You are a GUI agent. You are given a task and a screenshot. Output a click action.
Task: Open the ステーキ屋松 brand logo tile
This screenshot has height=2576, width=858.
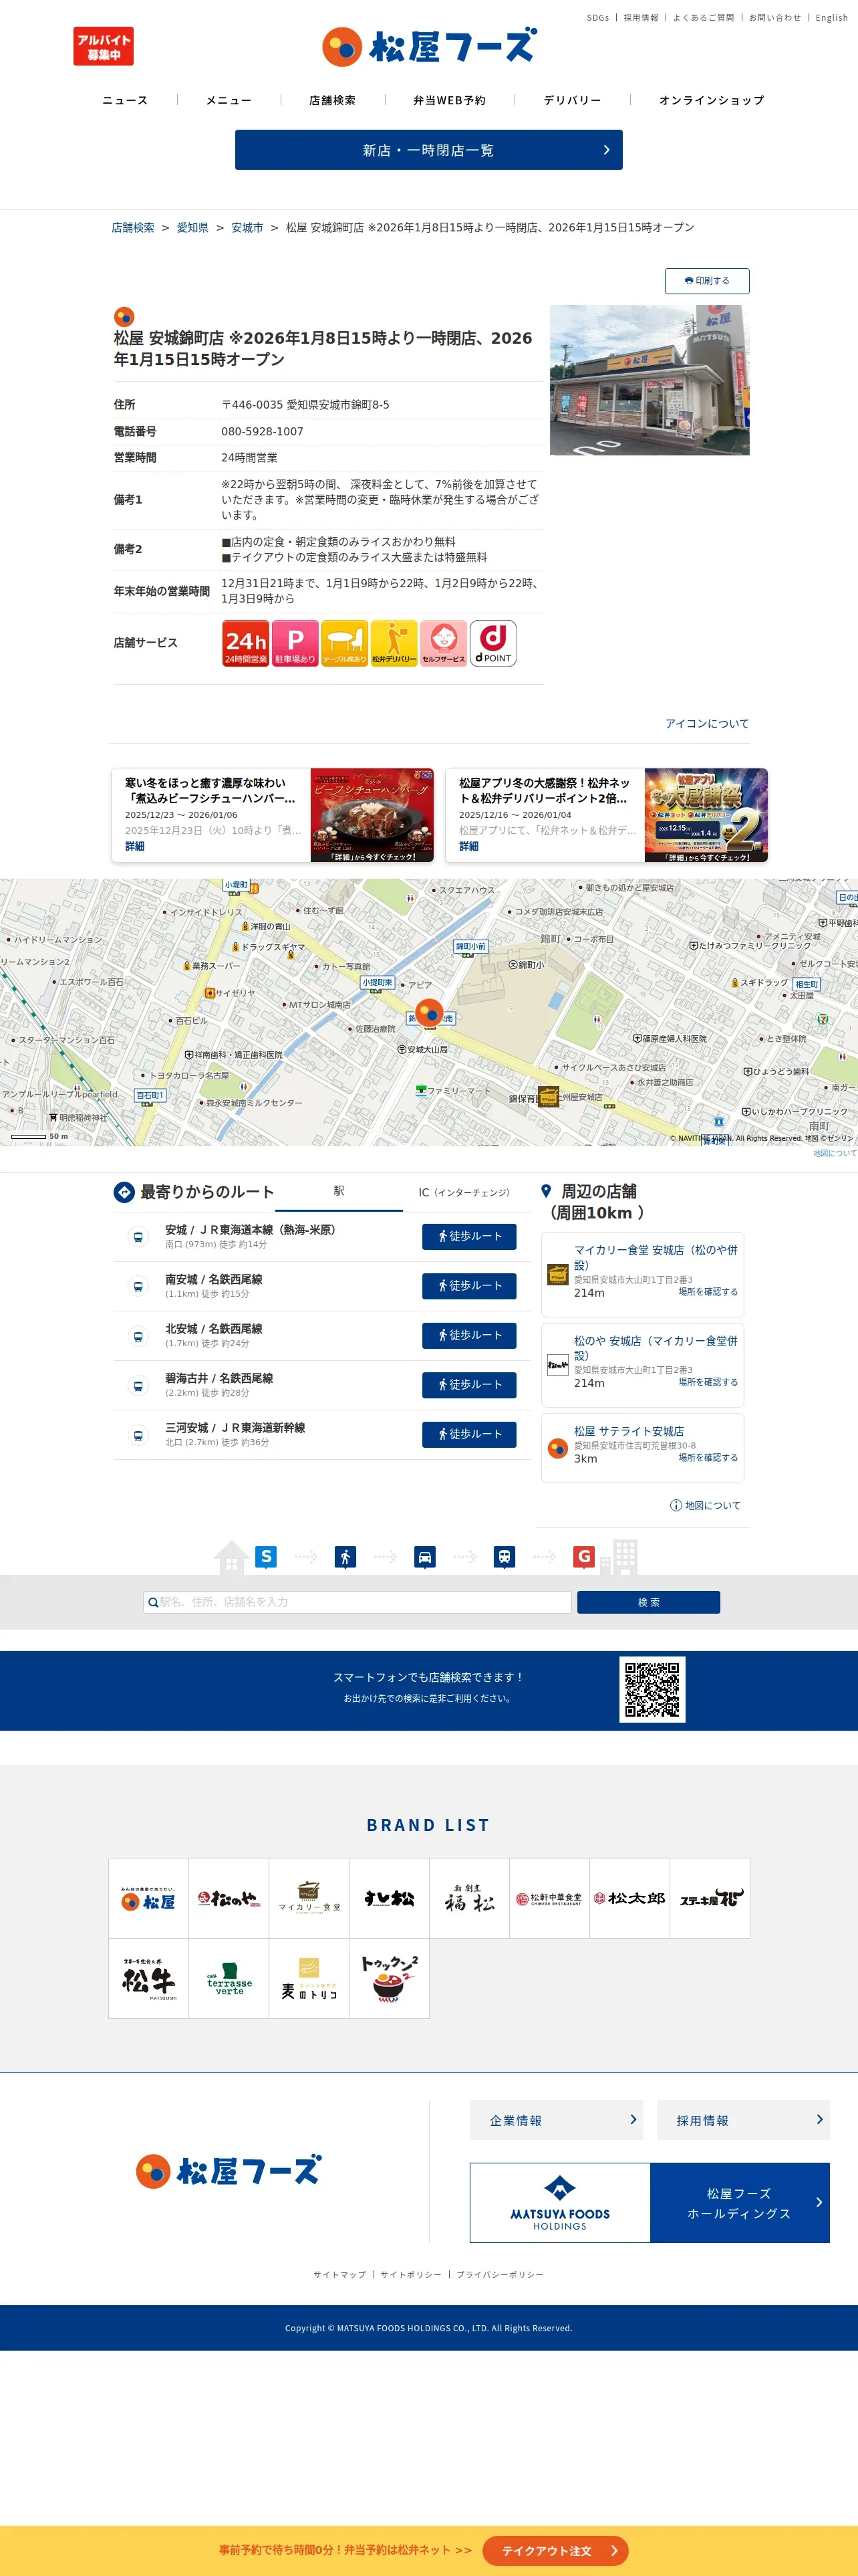pos(710,1898)
